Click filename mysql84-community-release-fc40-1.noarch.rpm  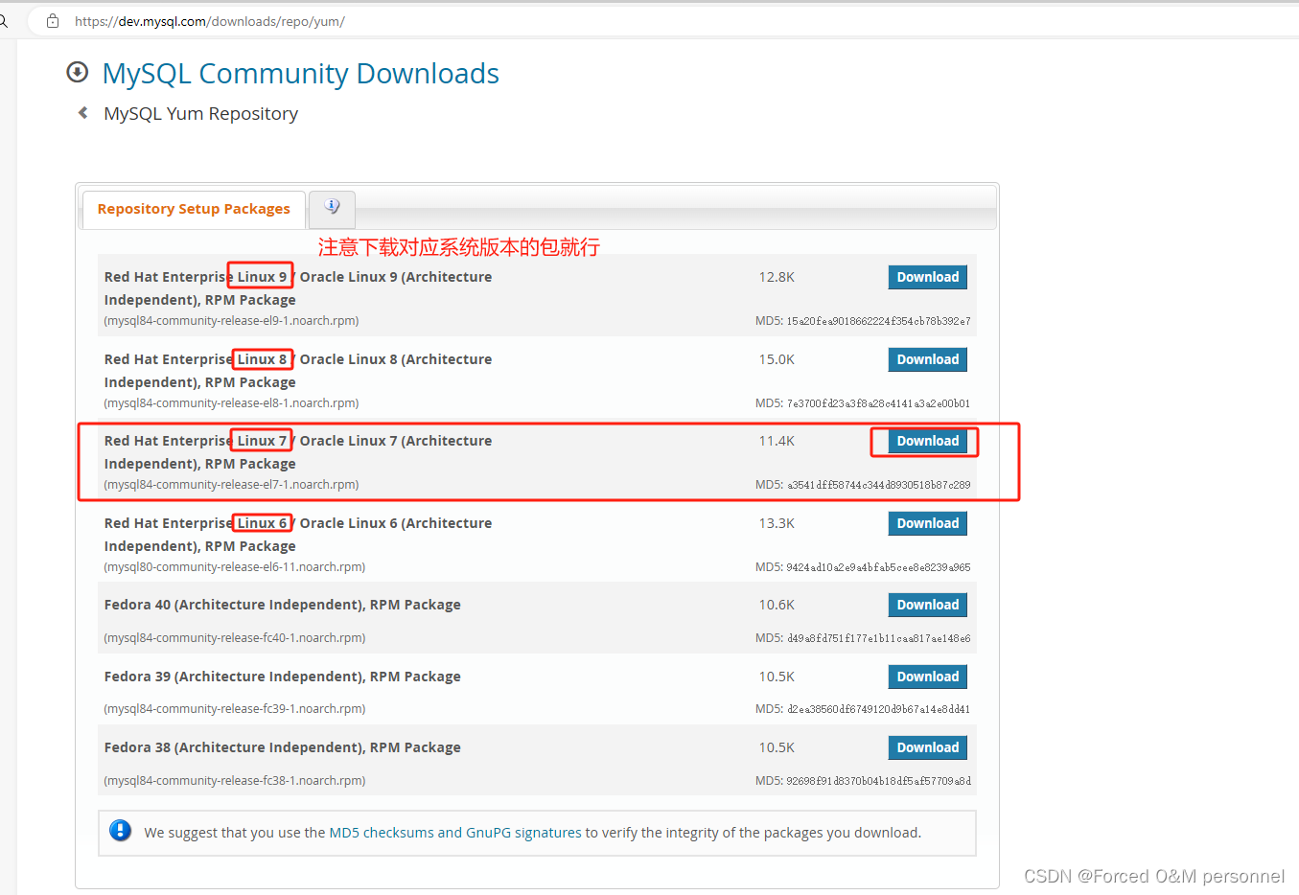tap(234, 638)
